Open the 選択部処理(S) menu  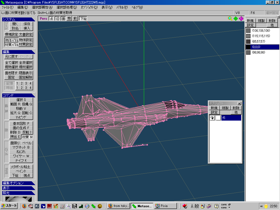(x=67, y=7)
